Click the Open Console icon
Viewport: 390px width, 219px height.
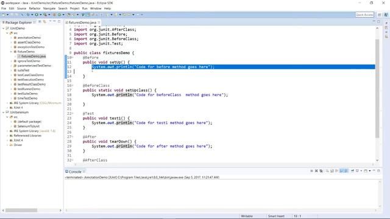click(366, 171)
